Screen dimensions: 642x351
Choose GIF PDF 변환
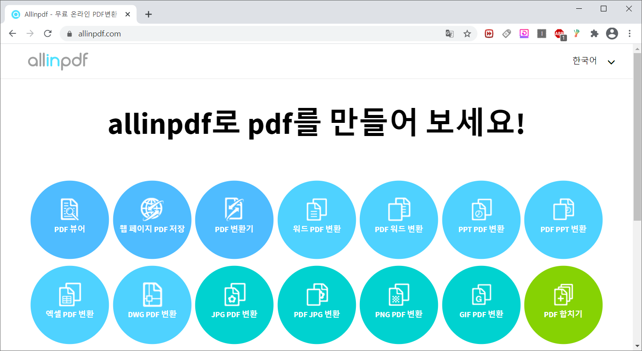pyautogui.click(x=481, y=305)
